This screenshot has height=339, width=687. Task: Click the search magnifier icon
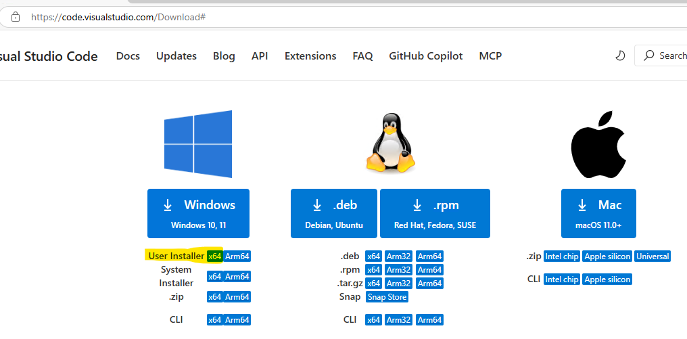point(648,55)
